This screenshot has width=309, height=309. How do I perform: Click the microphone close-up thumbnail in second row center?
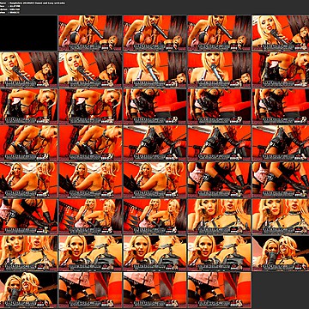154,70
